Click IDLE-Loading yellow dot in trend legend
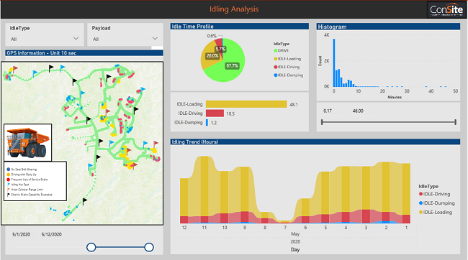Image resolution: width=468 pixels, height=260 pixels. [421, 213]
